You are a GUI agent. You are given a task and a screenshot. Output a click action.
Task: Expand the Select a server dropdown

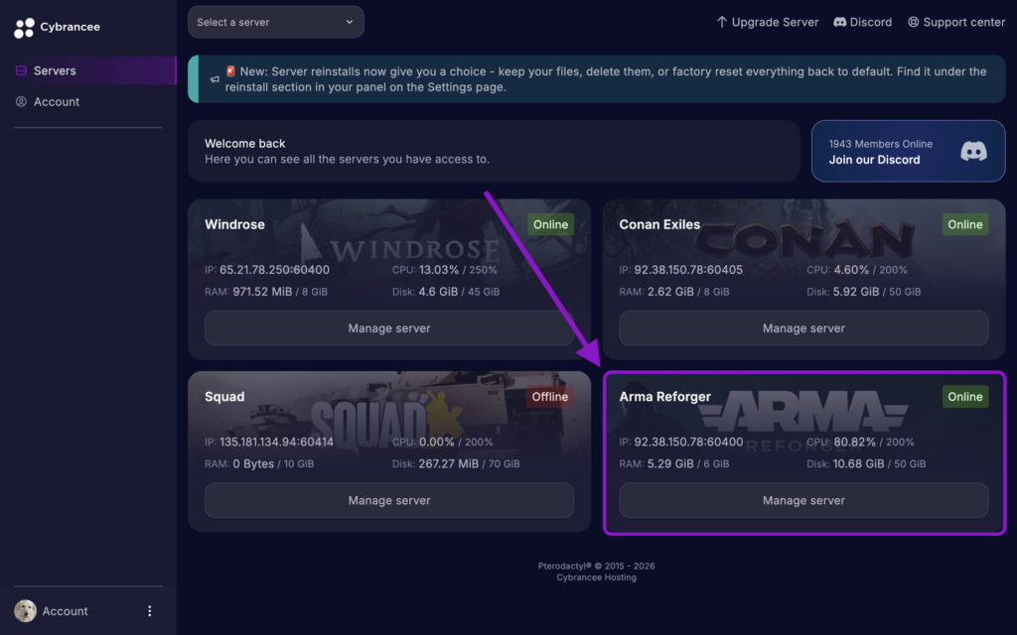click(276, 22)
